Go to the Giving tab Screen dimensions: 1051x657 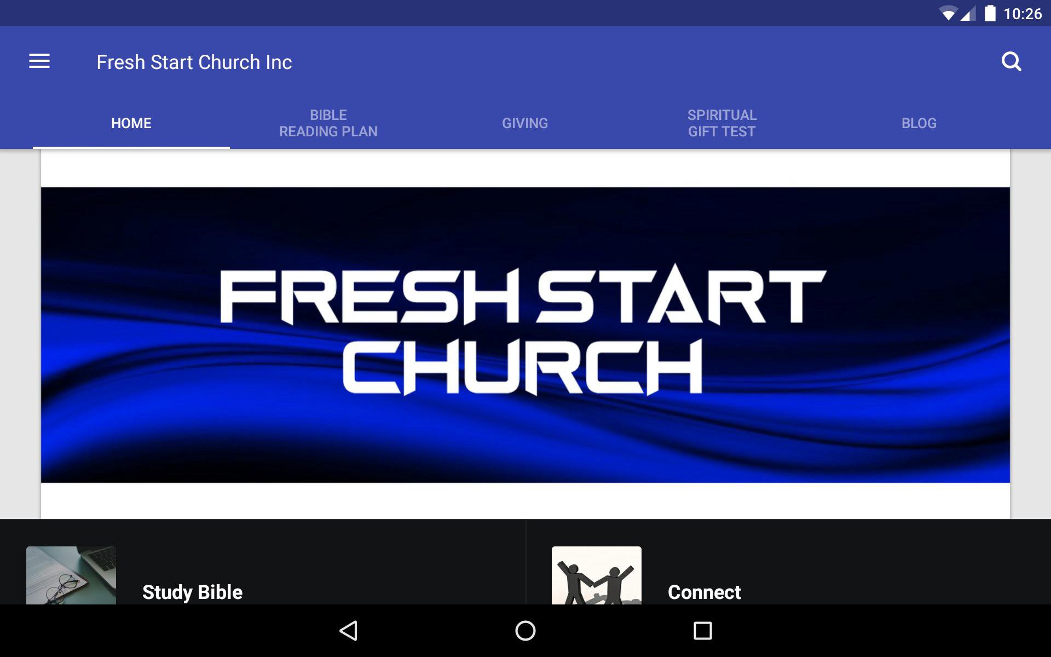tap(525, 123)
